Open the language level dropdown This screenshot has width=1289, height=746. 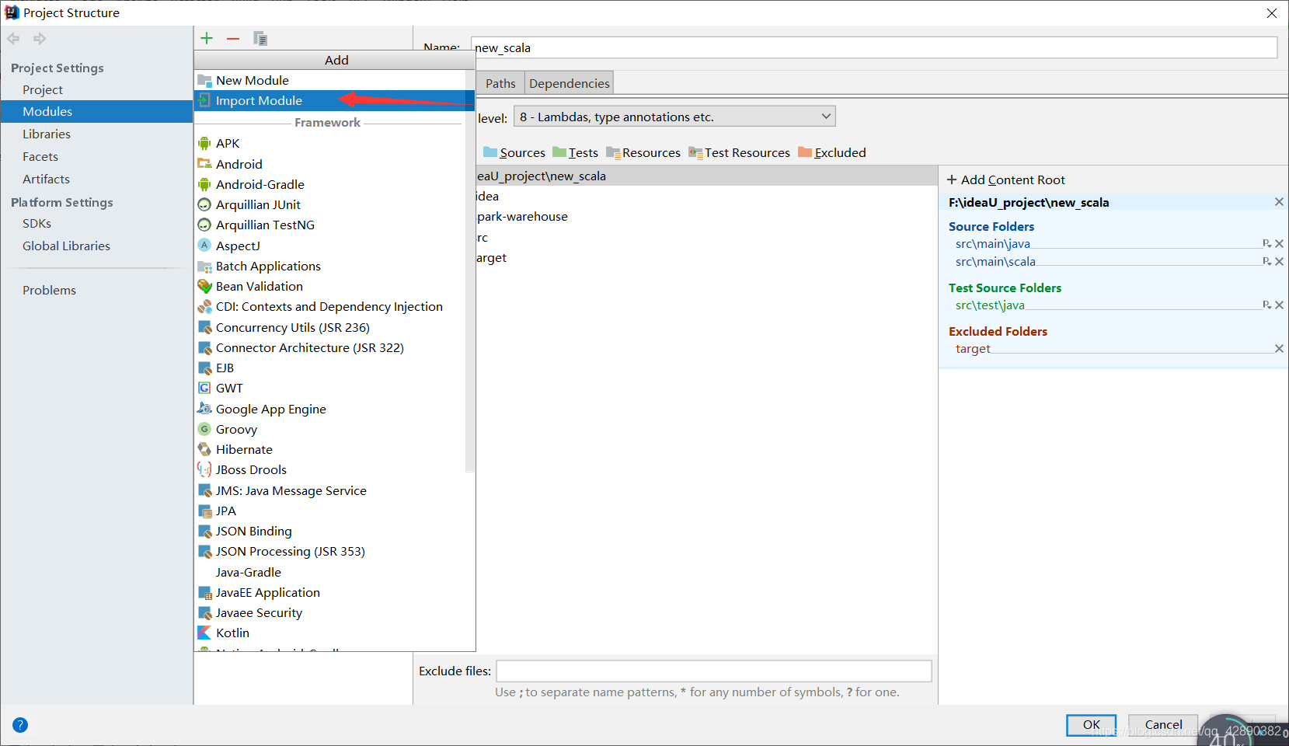(674, 117)
